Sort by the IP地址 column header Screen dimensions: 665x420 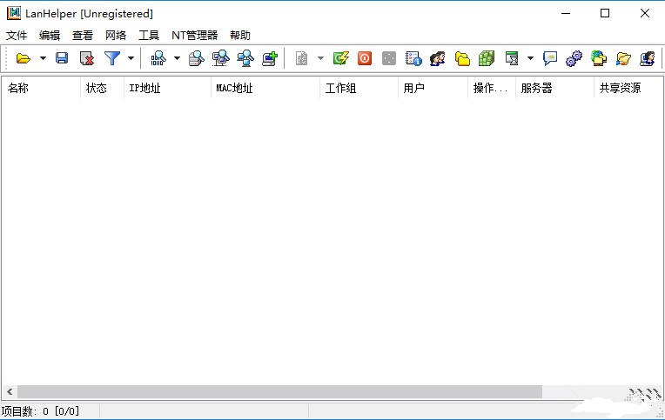(x=167, y=88)
